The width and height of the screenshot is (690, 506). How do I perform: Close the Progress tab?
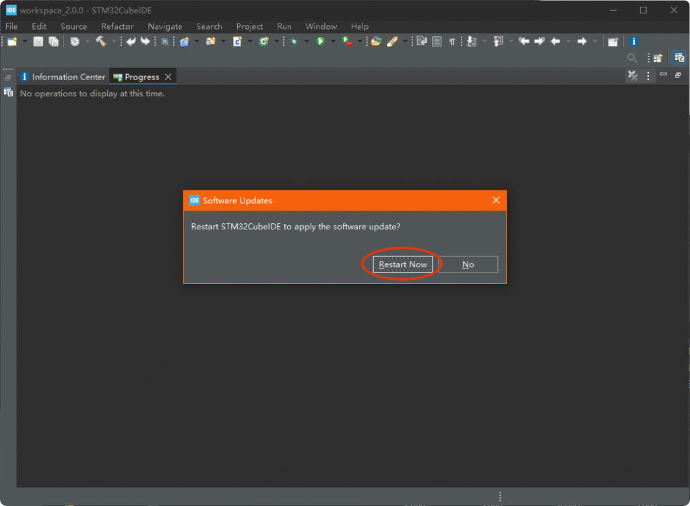pos(168,77)
